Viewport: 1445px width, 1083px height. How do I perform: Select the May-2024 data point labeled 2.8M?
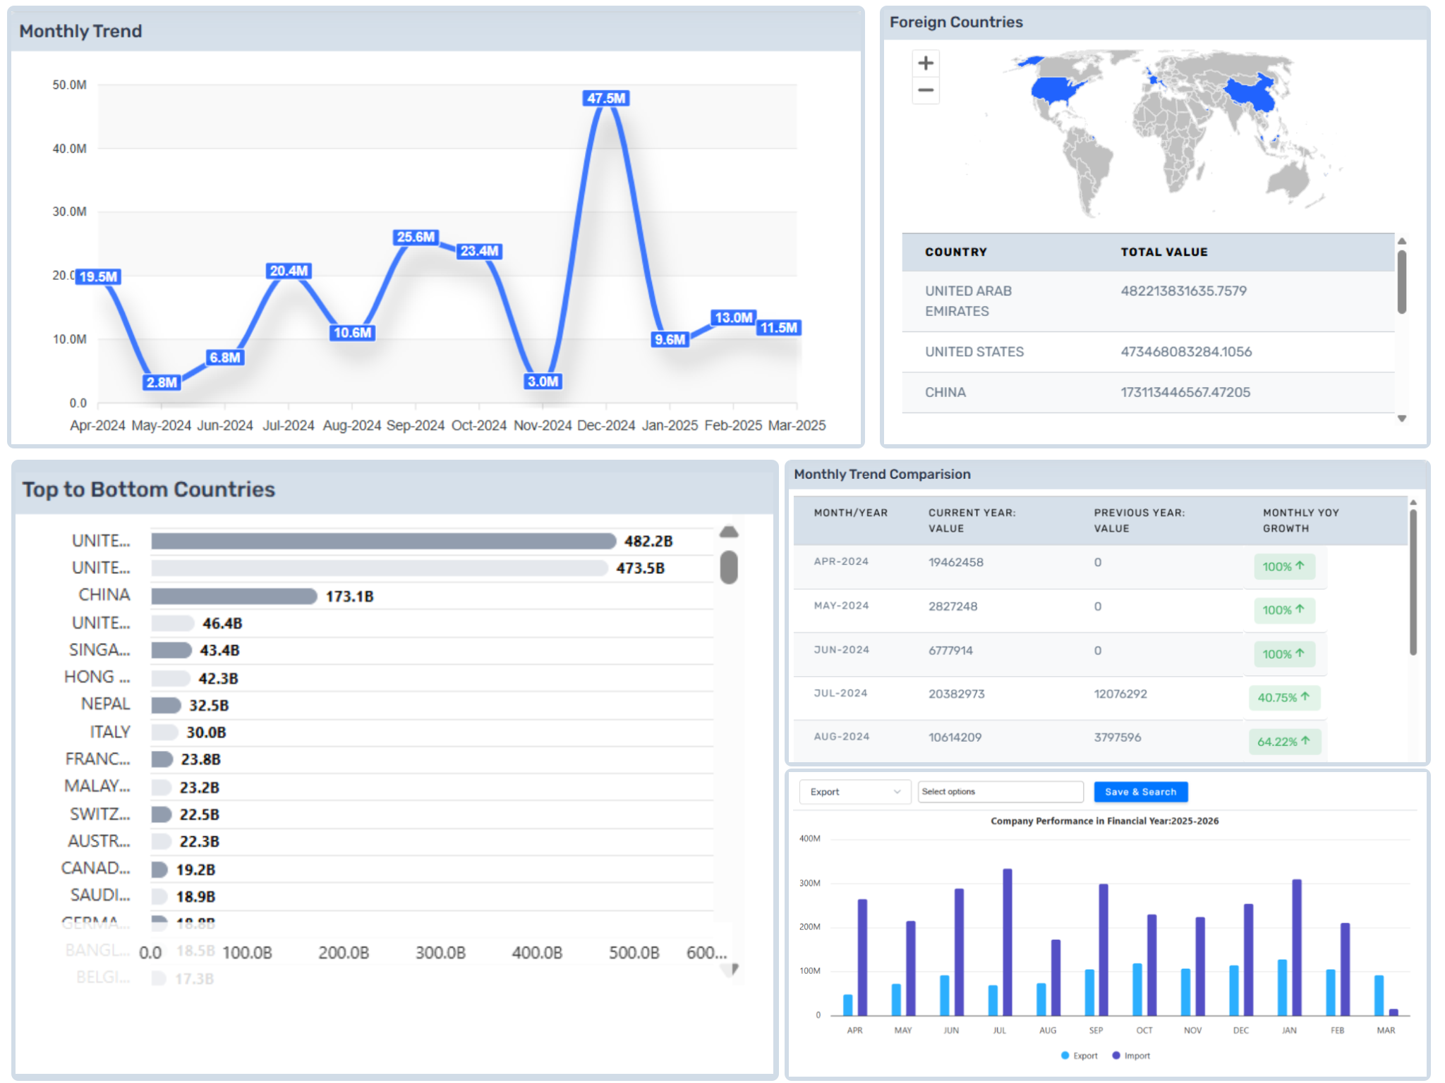(162, 382)
